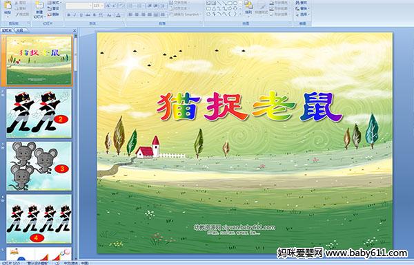Click the Grow Font icon
Viewport: 414px width, 265px height.
click(x=108, y=6)
